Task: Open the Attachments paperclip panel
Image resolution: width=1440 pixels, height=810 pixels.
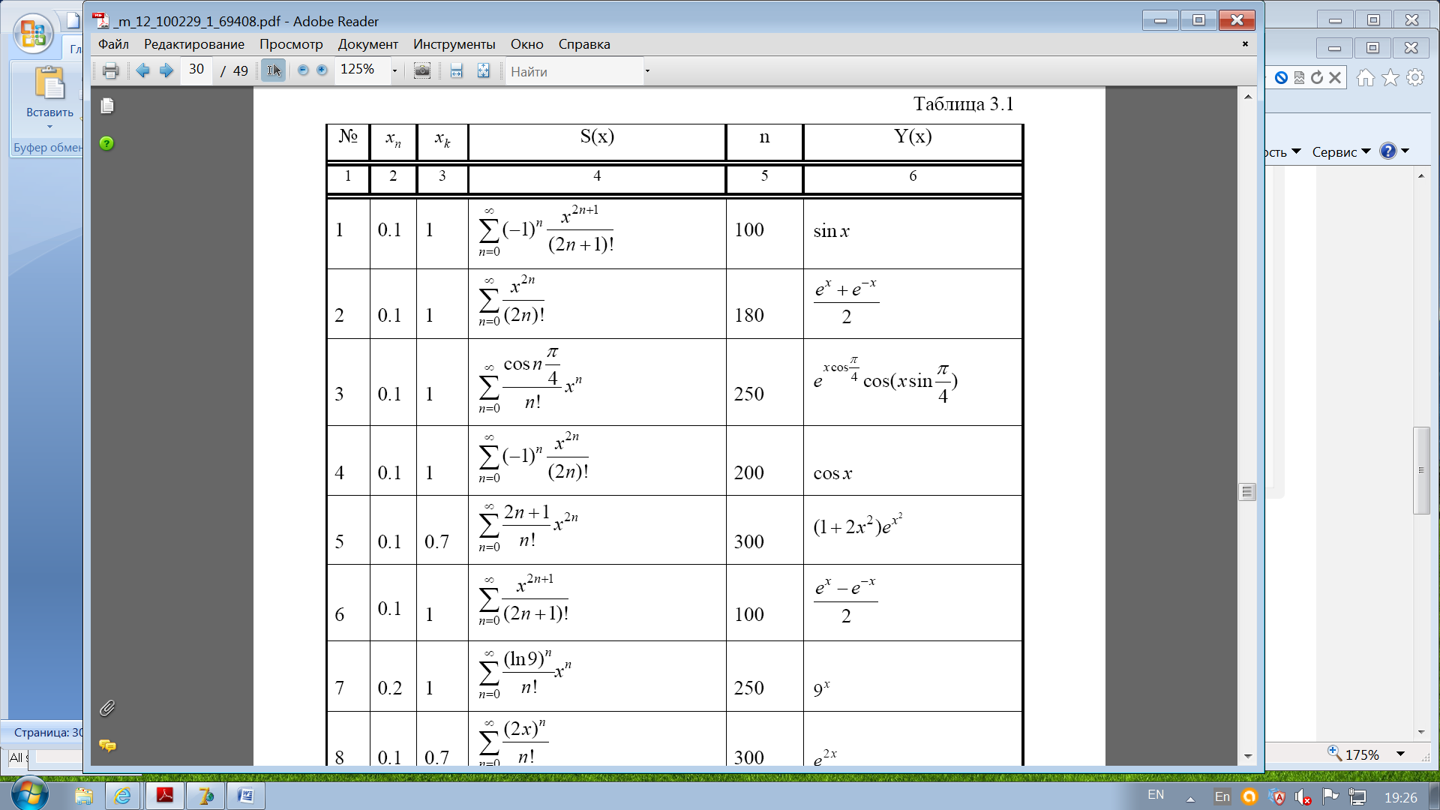Action: point(107,708)
